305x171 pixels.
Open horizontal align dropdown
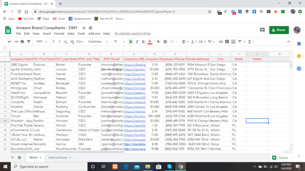[185, 42]
